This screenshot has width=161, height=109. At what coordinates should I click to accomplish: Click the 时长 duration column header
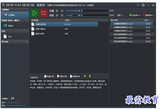tap(146, 20)
